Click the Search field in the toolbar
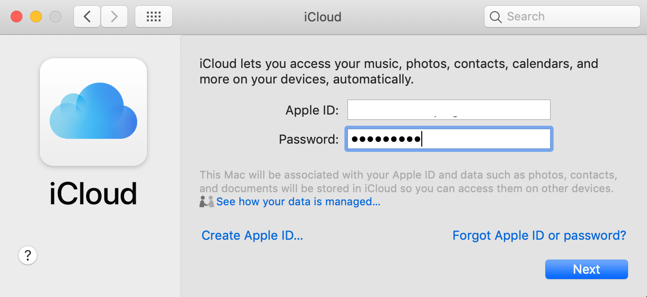Image resolution: width=647 pixels, height=297 pixels. pyautogui.click(x=569, y=17)
